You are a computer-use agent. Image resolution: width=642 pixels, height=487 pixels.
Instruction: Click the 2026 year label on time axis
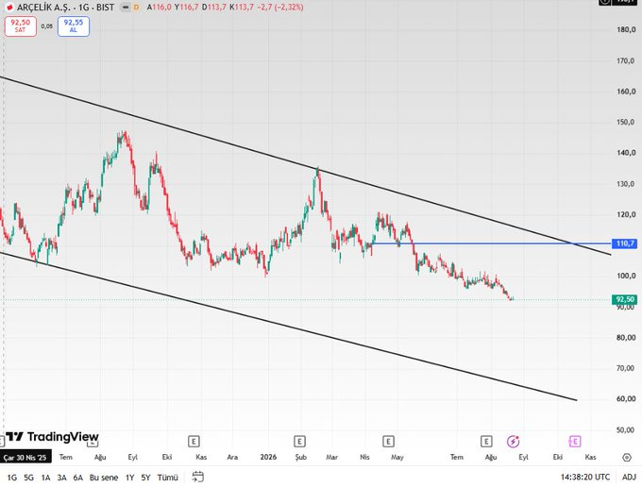coord(268,457)
